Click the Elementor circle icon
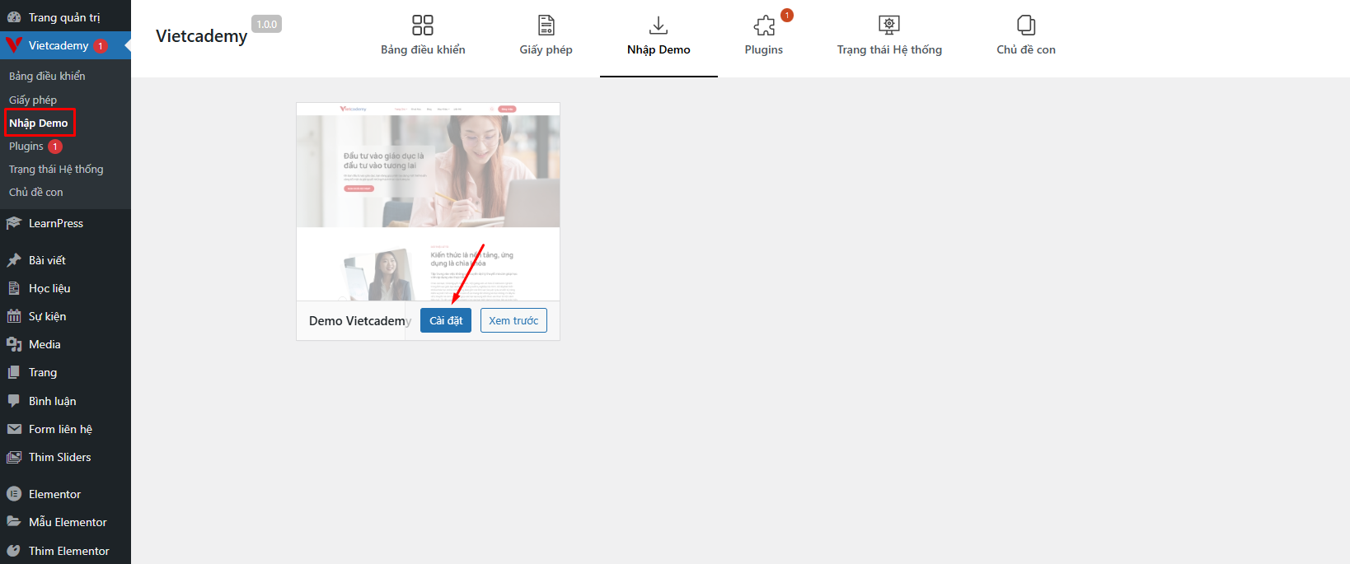The image size is (1350, 564). pos(14,494)
